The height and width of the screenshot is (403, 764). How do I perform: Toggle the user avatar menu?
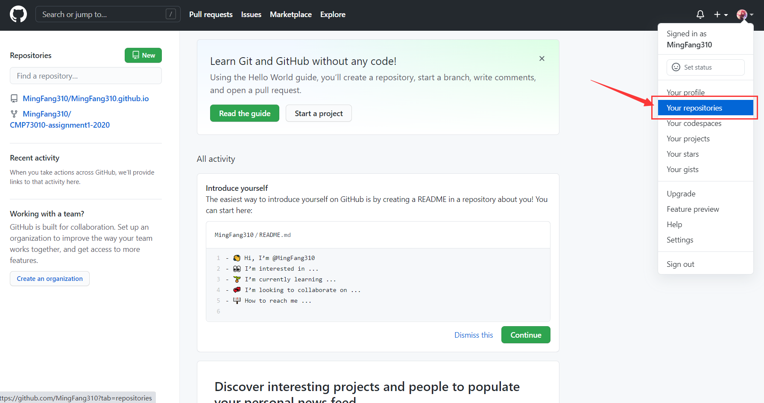[745, 15]
